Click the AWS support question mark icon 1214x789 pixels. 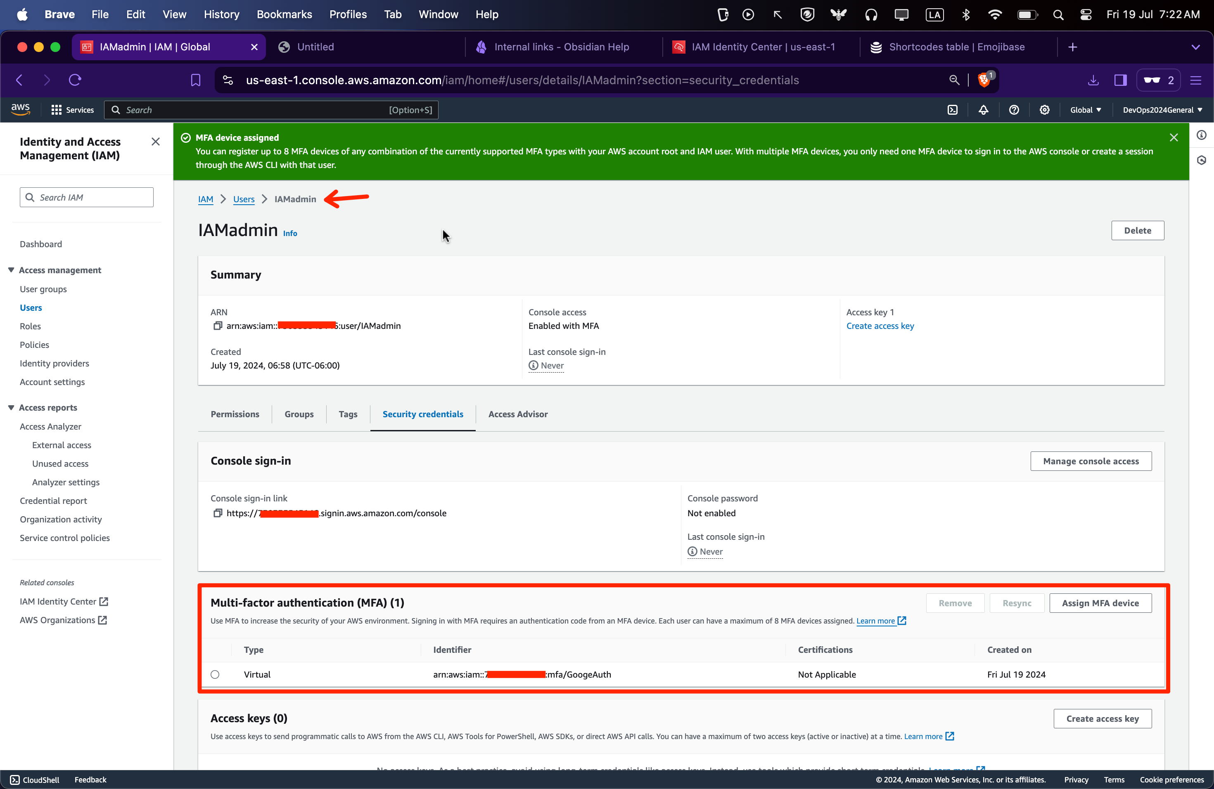[1014, 110]
